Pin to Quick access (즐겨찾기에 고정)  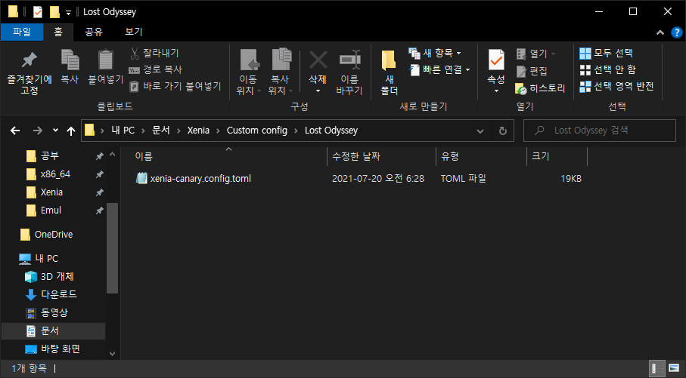(29, 73)
